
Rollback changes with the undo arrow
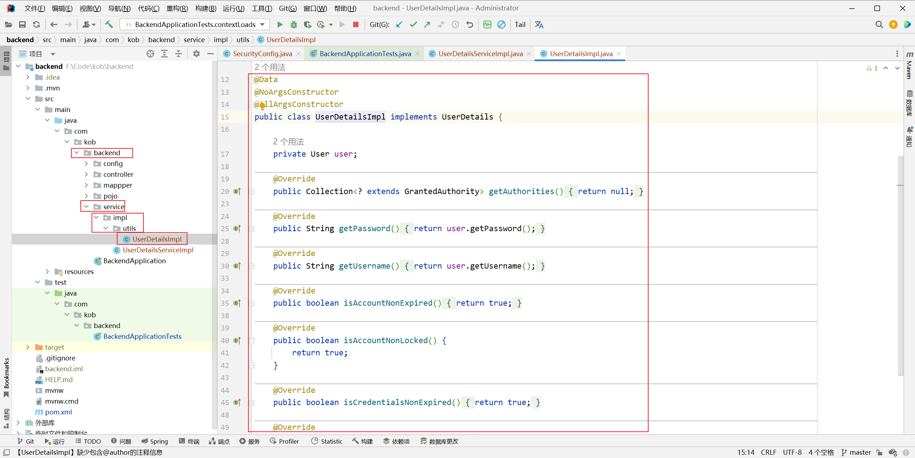(469, 24)
